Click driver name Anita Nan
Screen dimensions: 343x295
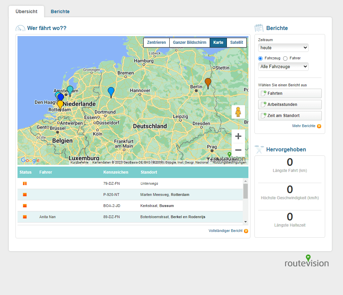(47, 217)
